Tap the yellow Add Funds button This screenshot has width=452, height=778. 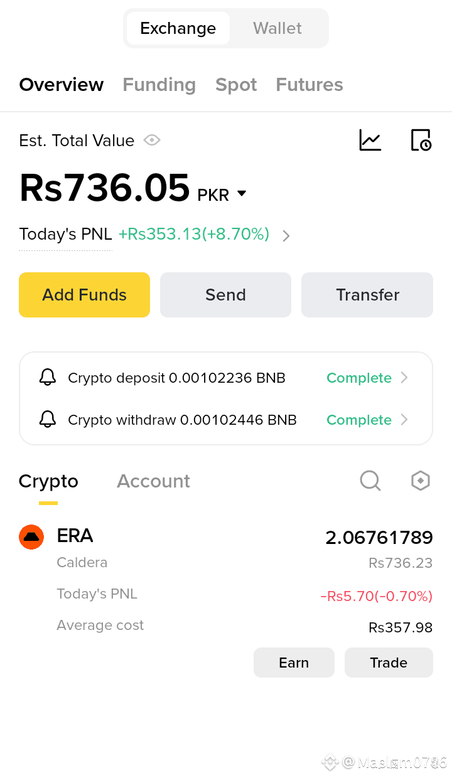(x=85, y=295)
